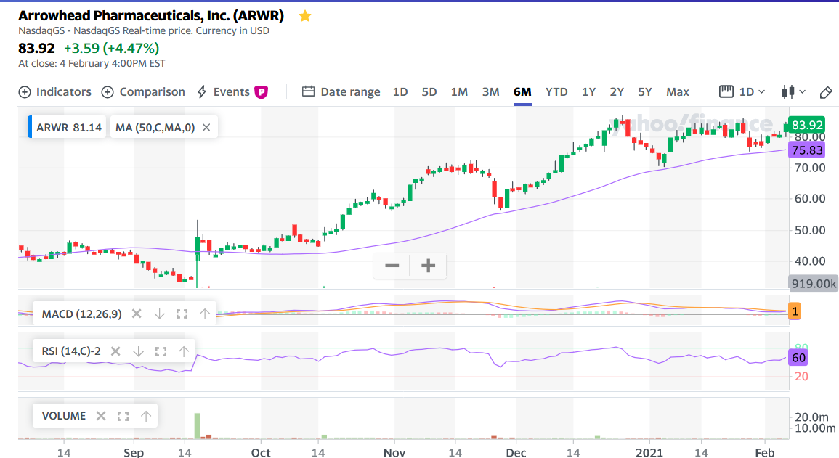Click the 919.00k volume tag
Screen dimensions: 839x458
[814, 284]
